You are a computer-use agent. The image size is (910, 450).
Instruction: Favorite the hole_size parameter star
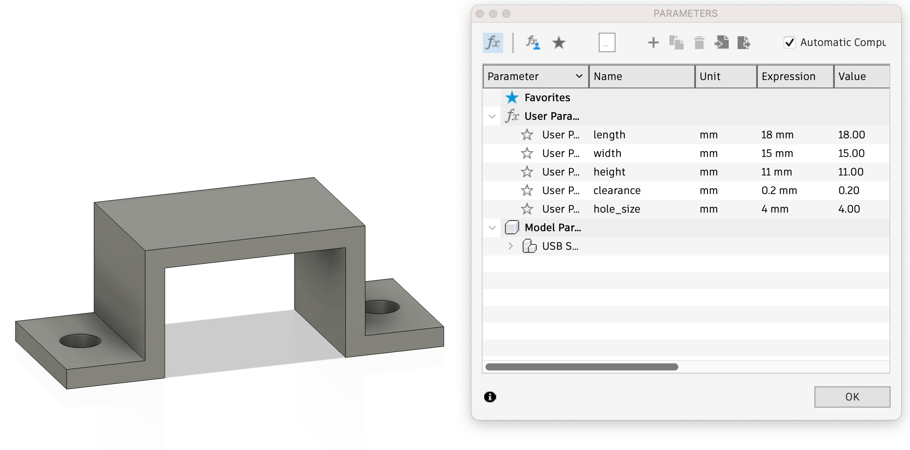click(x=527, y=209)
